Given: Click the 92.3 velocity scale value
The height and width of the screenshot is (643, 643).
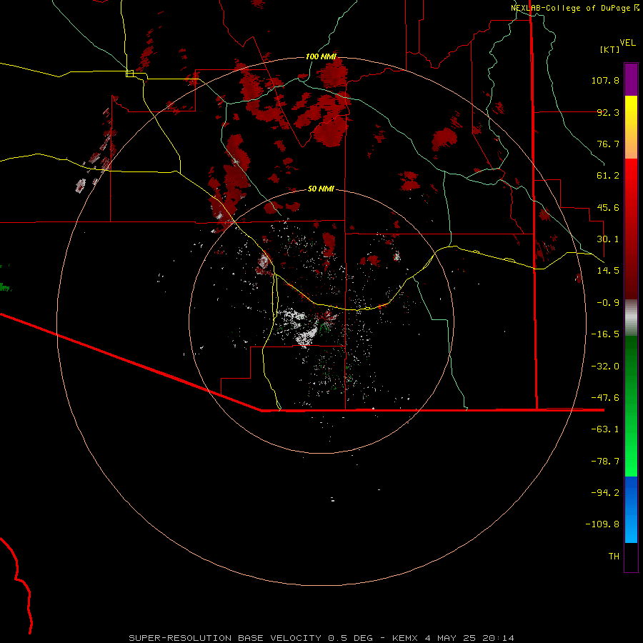Looking at the screenshot, I should pyautogui.click(x=608, y=112).
